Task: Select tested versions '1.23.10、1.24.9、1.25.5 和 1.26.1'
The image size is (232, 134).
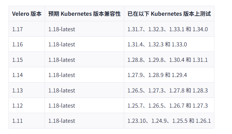Action: point(169,121)
